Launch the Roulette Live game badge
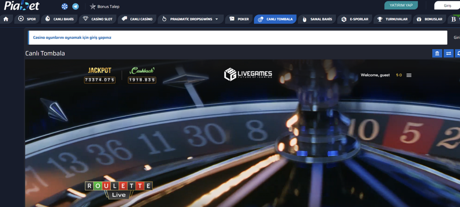 119,190
